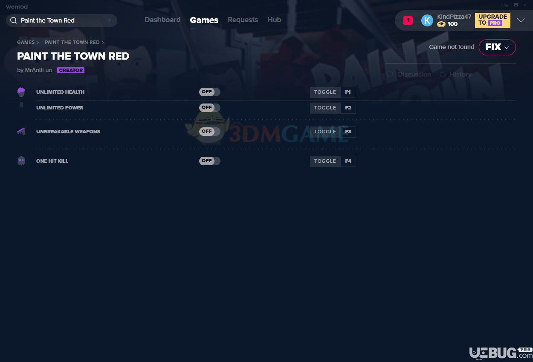Click the One Hit Kill ghost icon

21,161
